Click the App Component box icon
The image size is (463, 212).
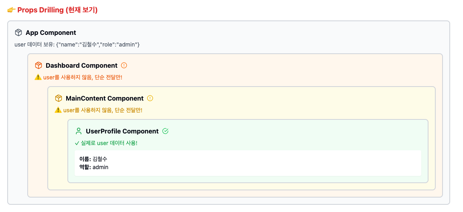coord(18,32)
